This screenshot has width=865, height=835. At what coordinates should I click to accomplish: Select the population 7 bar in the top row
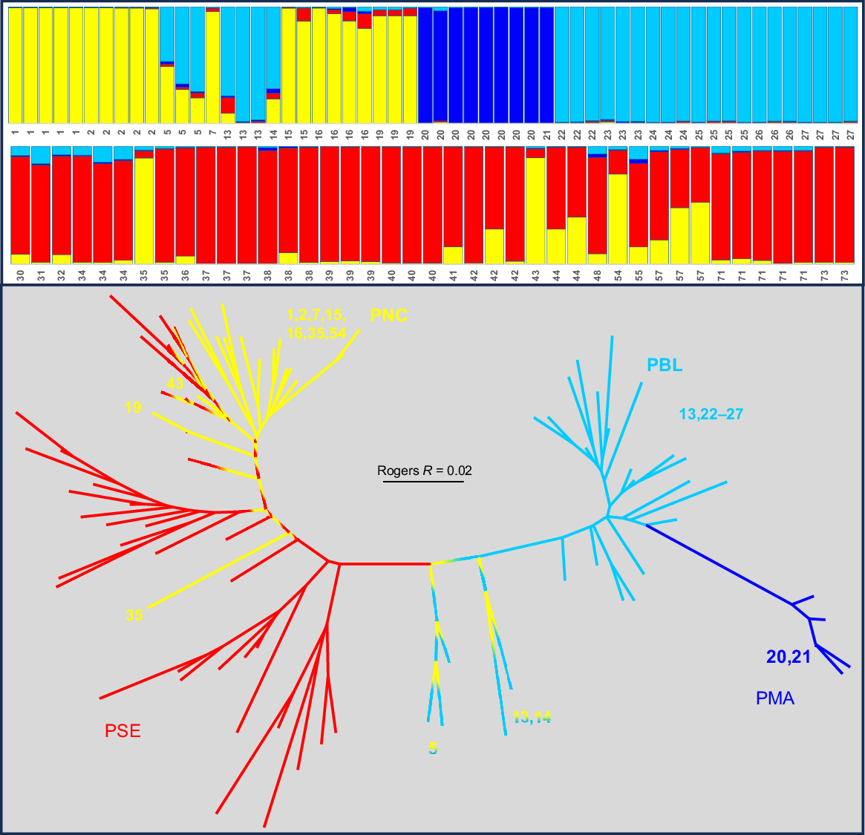(212, 65)
